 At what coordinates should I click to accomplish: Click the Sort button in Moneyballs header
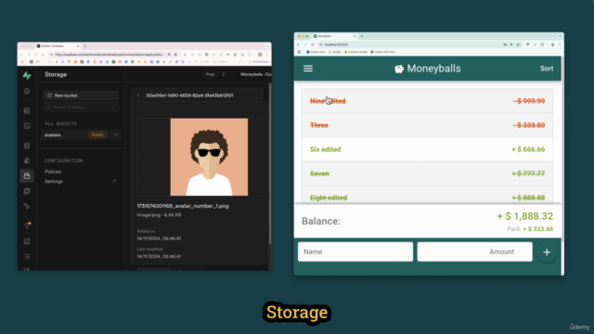coord(547,69)
